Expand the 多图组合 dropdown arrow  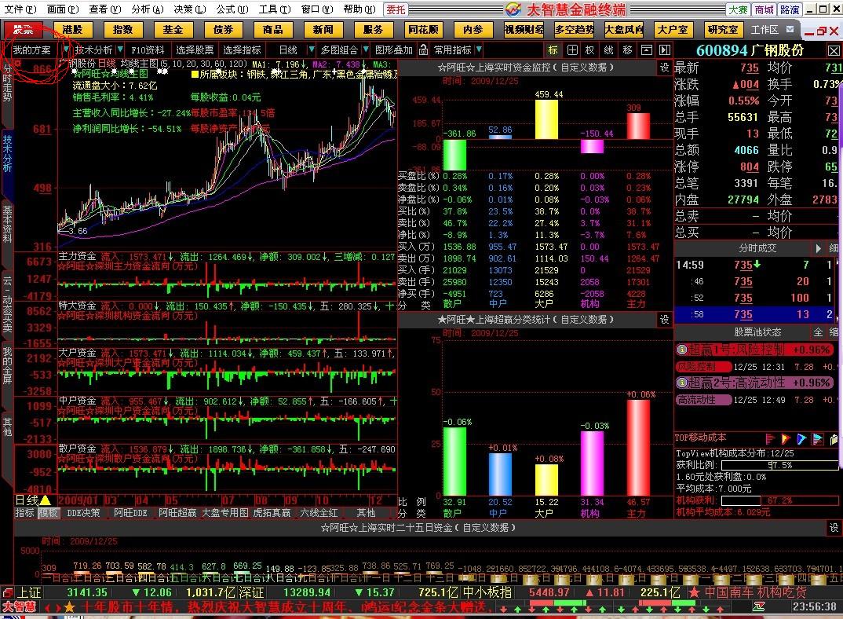click(366, 50)
